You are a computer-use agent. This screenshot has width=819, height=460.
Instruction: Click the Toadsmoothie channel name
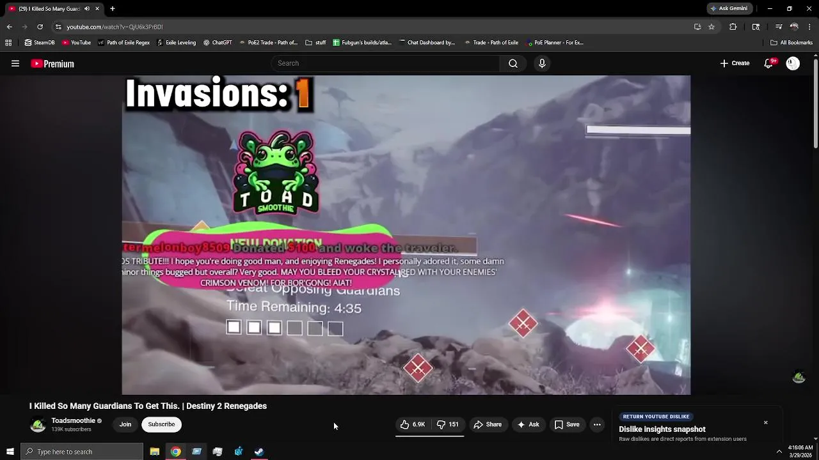(x=73, y=420)
